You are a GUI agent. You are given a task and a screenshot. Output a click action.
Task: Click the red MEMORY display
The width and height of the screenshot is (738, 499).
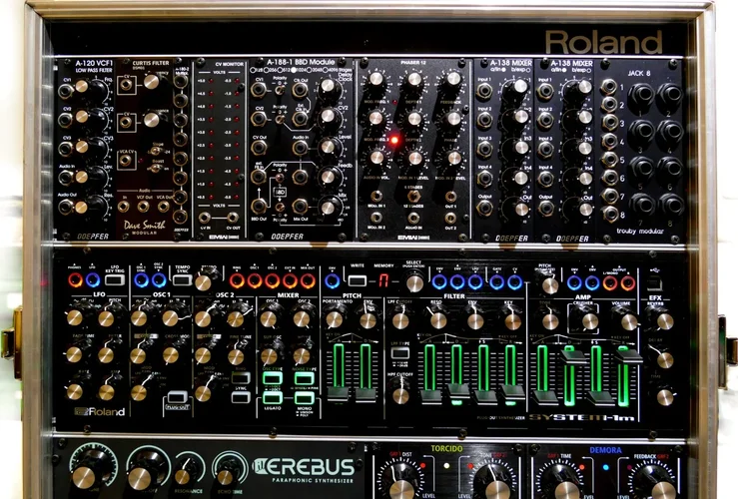click(x=384, y=281)
